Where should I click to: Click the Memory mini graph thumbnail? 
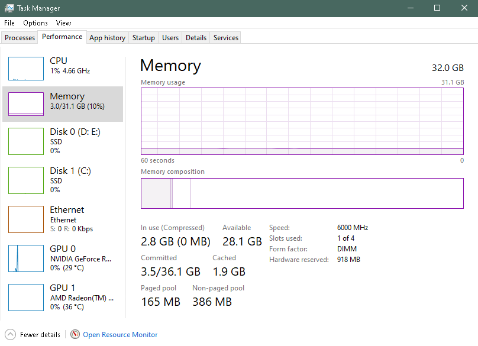point(26,104)
